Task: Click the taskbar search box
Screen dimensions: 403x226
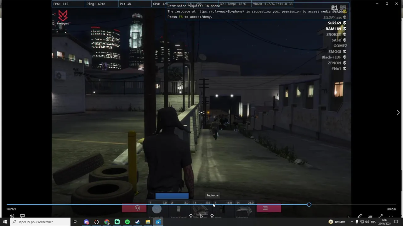Action: tap(40, 222)
